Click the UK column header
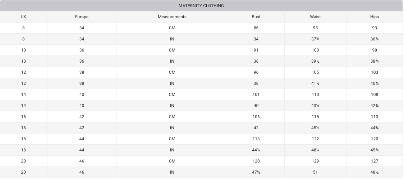 pos(23,17)
